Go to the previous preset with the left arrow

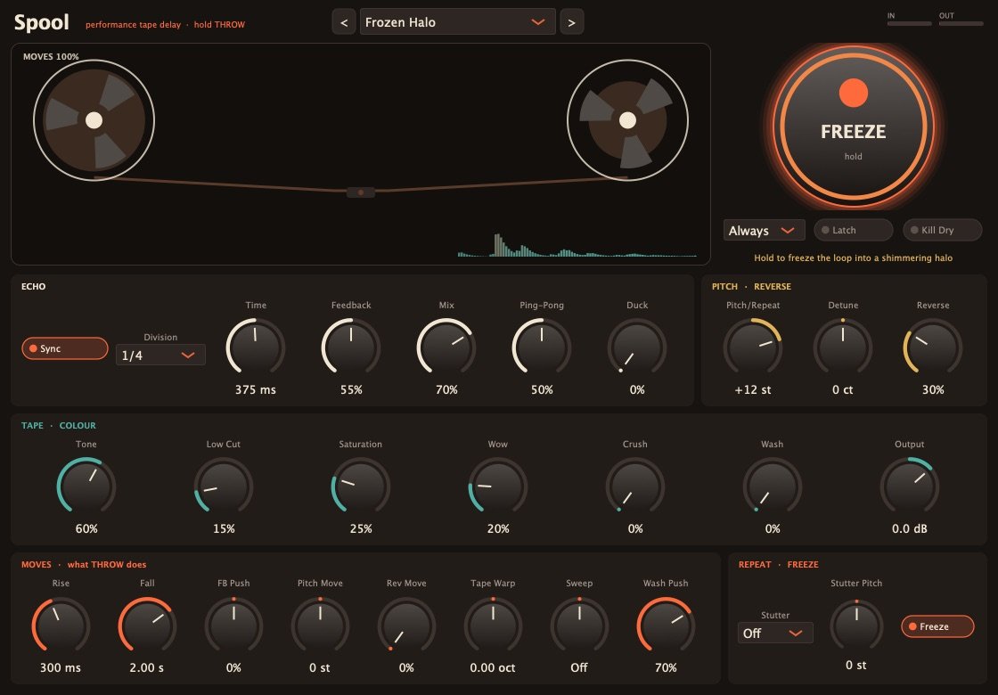point(344,22)
